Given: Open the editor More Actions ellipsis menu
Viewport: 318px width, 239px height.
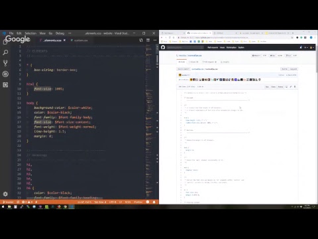Looking at the screenshot, I should 155,40.
